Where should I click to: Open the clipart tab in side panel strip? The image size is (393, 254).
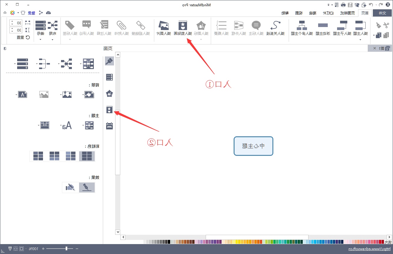[x=109, y=110]
